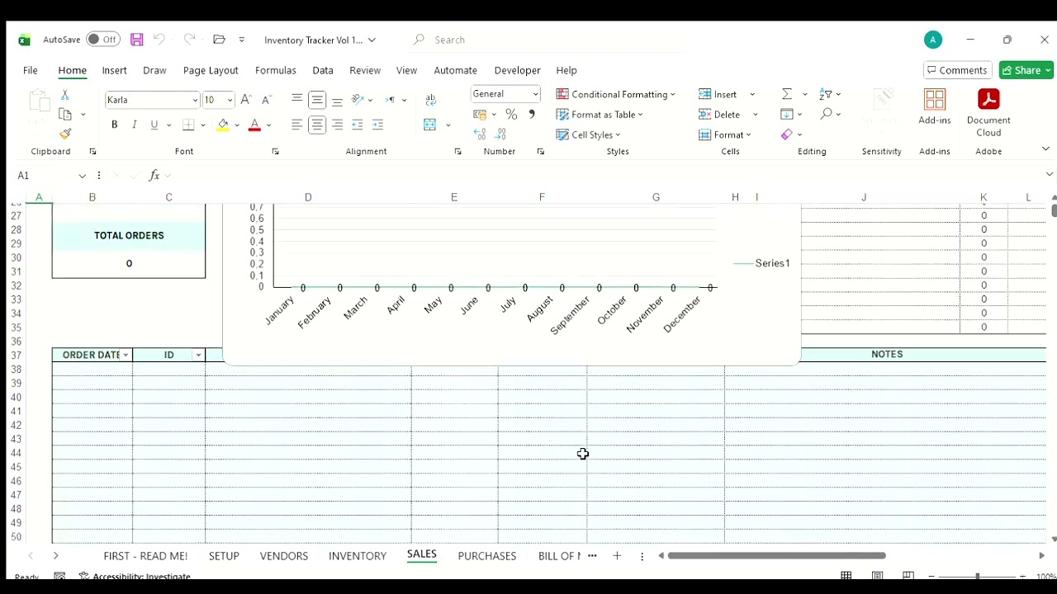The width and height of the screenshot is (1057, 594).
Task: Click the Copy icon in Clipboard group
Action: (x=65, y=115)
